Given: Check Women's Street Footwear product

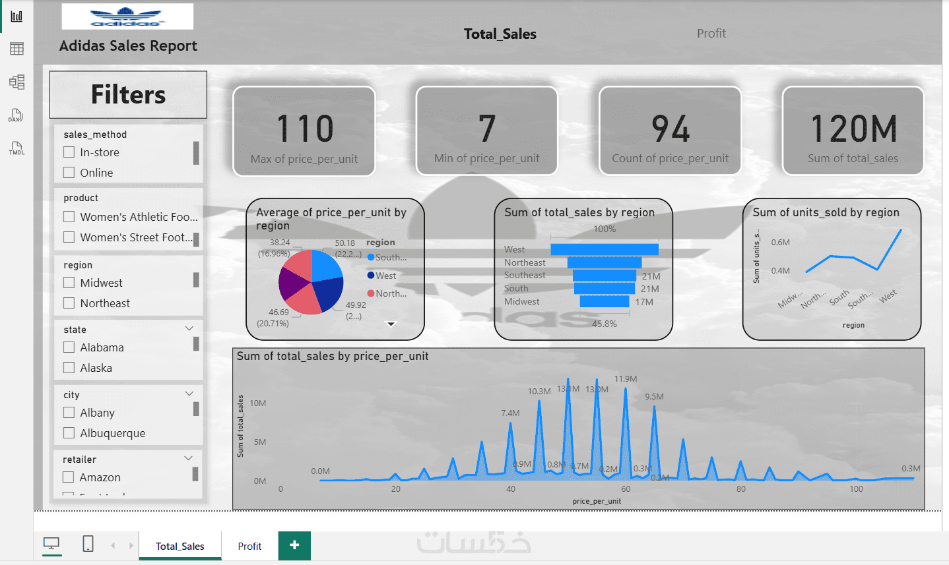Looking at the screenshot, I should coord(69,237).
